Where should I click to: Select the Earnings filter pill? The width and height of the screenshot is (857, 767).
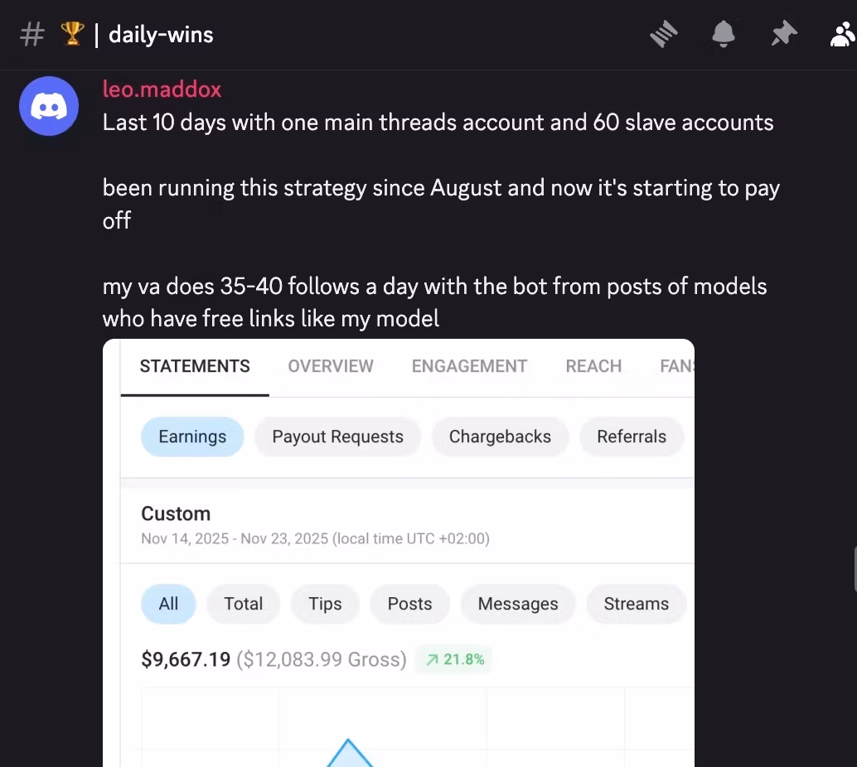point(192,437)
